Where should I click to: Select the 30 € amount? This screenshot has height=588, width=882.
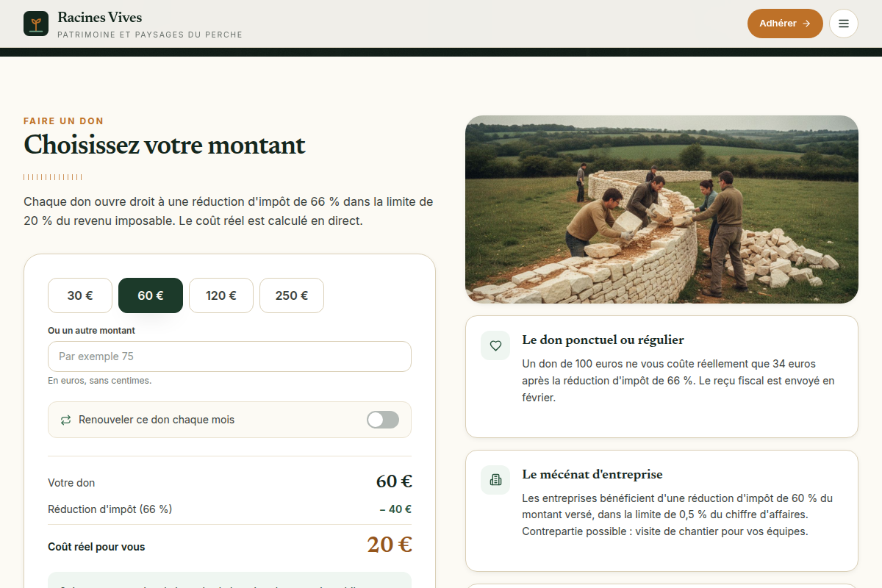(x=80, y=295)
